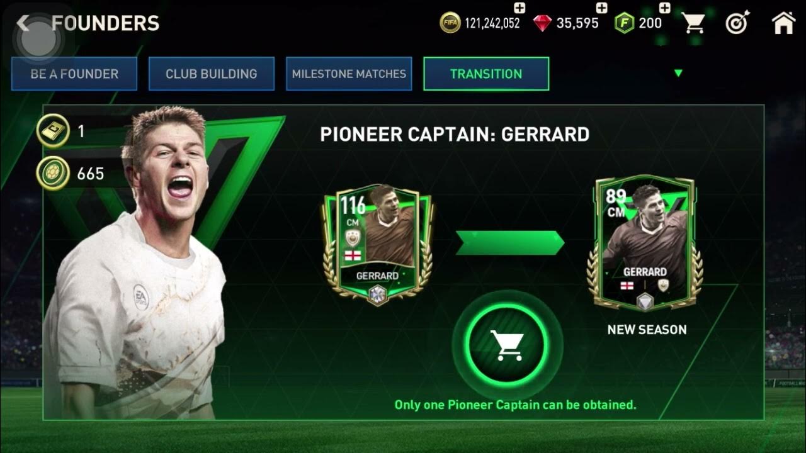
Task: Go back using the Founders arrow
Action: [24, 24]
